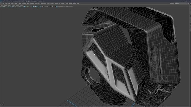Open the Help menu
Viewport: 191px width, 107px height.
point(78,3)
